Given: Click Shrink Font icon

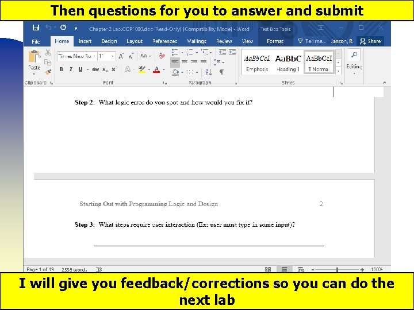Looking at the screenshot, I should coord(131,56).
